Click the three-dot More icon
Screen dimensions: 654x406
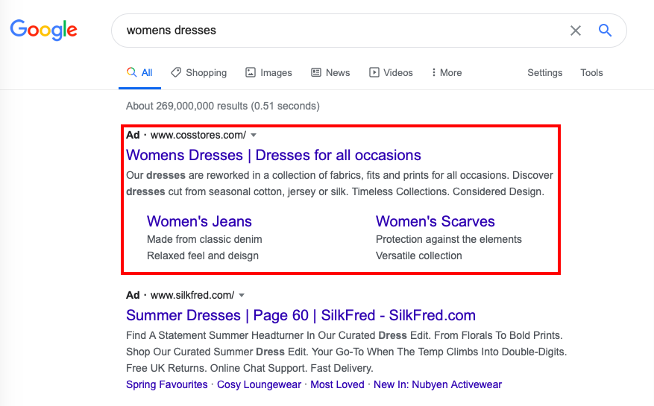click(x=433, y=72)
